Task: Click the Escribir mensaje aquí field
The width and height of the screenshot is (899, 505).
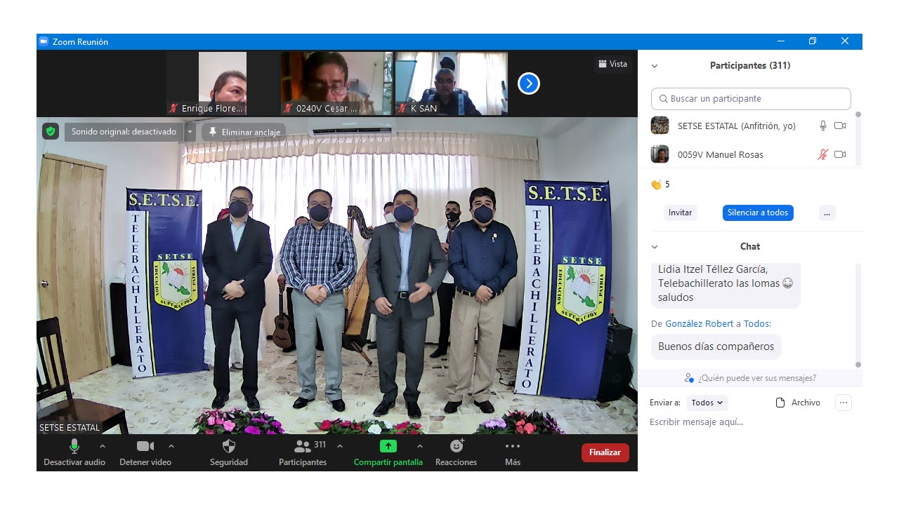Action: point(752,422)
